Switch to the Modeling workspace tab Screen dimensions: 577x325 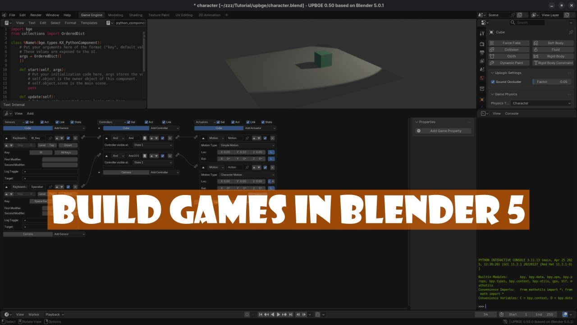(115, 15)
